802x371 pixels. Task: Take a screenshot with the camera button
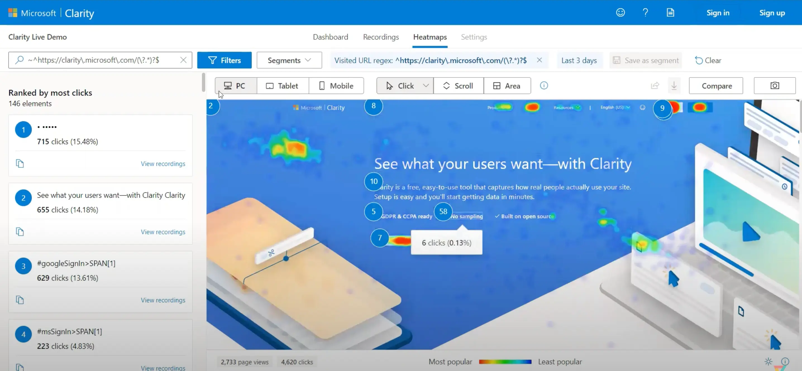[x=775, y=86]
